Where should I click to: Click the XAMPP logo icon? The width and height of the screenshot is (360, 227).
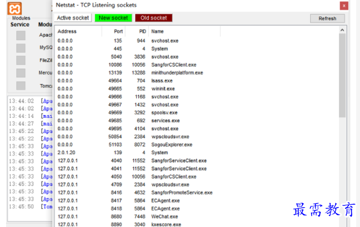pos(14,8)
